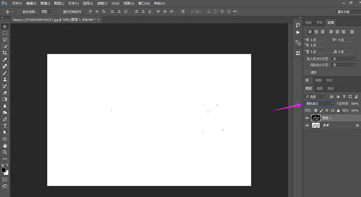The height and width of the screenshot is (197, 361).
Task: Open the layer blend mode dropdown
Action: (x=319, y=104)
